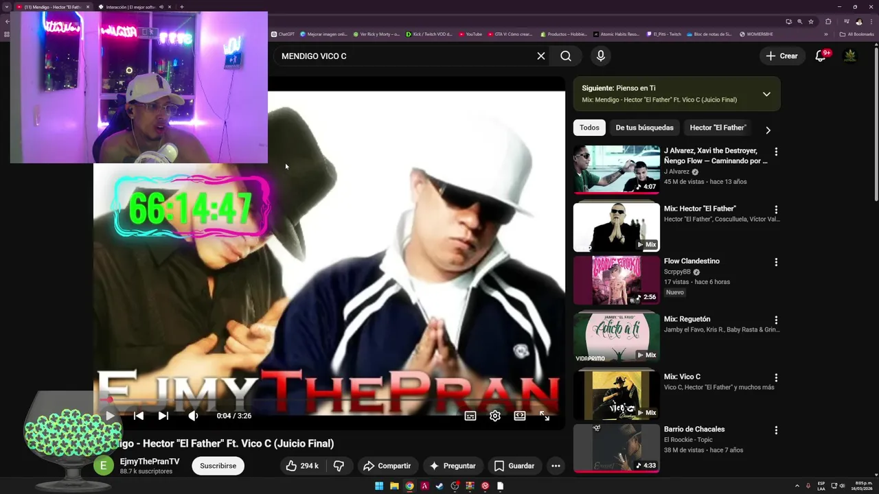Open the Ver Rick y Morty bookmark
Screen dimensions: 879x494
[376, 34]
